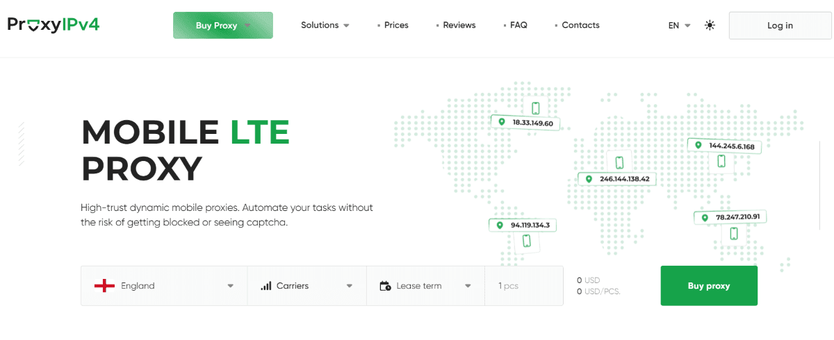Image resolution: width=834 pixels, height=340 pixels.
Task: Click the calendar lease term icon
Action: tap(385, 286)
